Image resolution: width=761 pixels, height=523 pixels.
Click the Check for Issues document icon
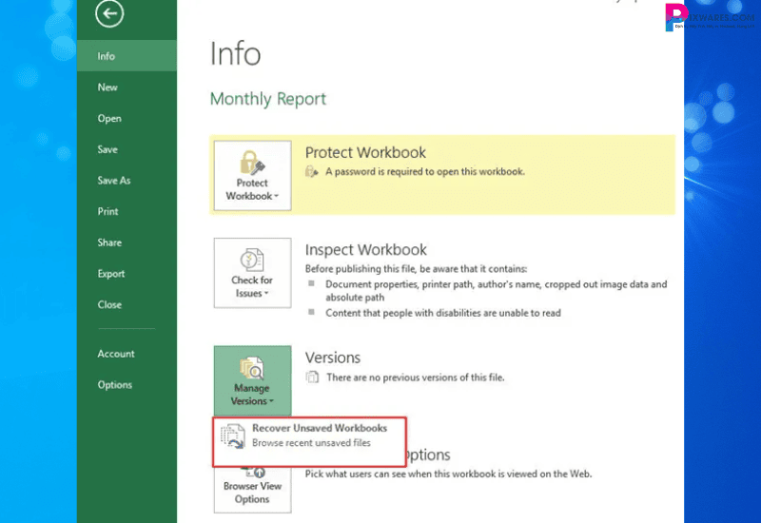[x=252, y=260]
